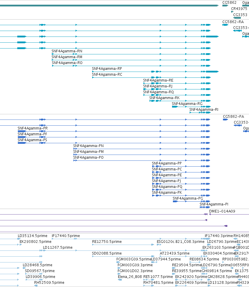Screen dimensions: 249x287
Task: Click the CG3353 gene label
Action: point(240,15)
